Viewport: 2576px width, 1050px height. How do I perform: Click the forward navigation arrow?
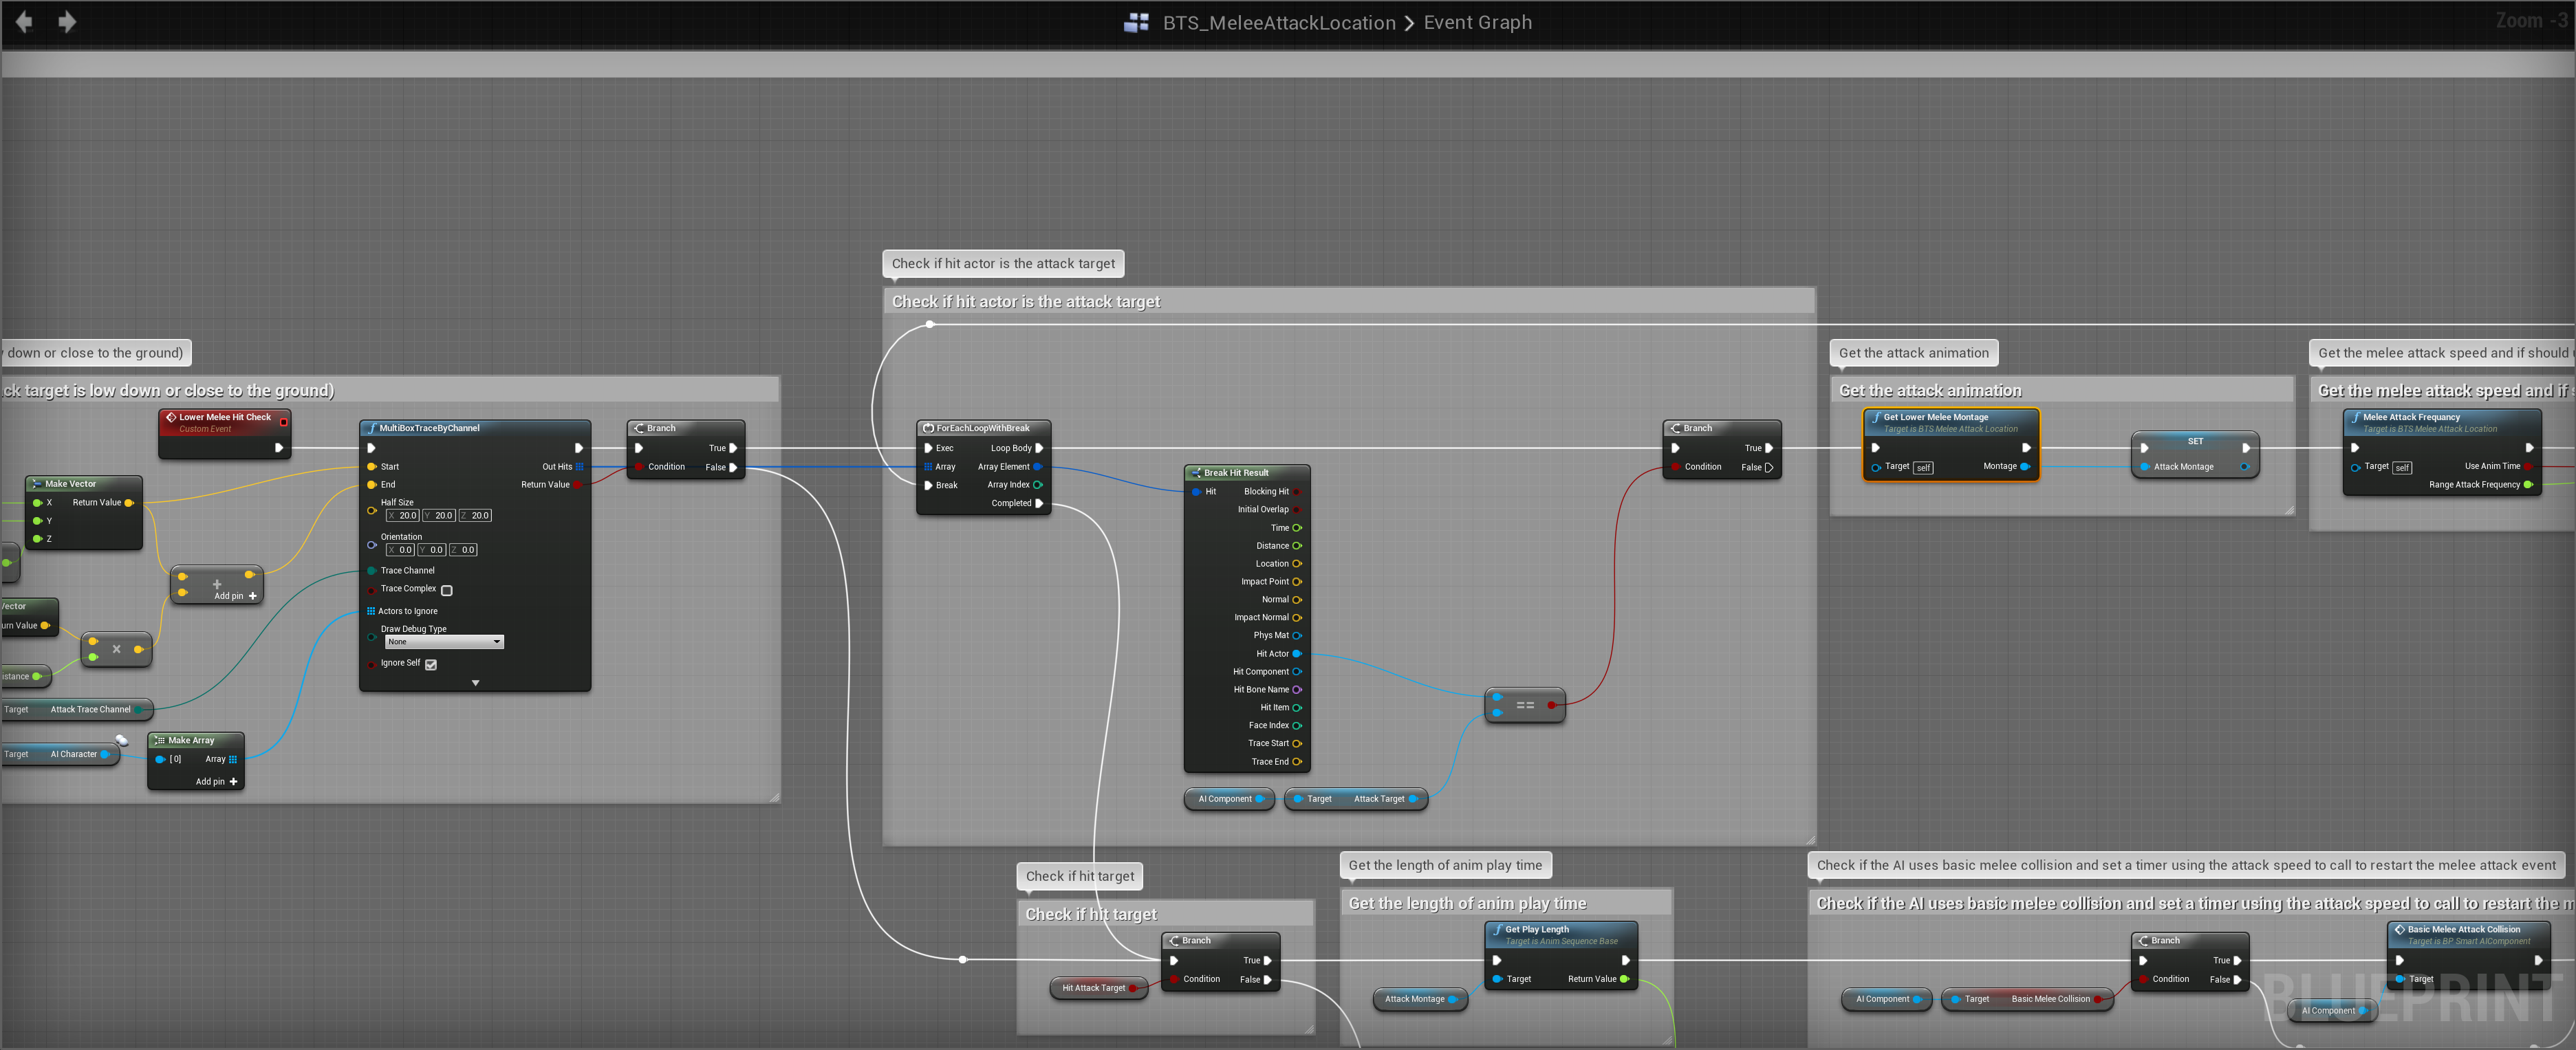[x=67, y=21]
